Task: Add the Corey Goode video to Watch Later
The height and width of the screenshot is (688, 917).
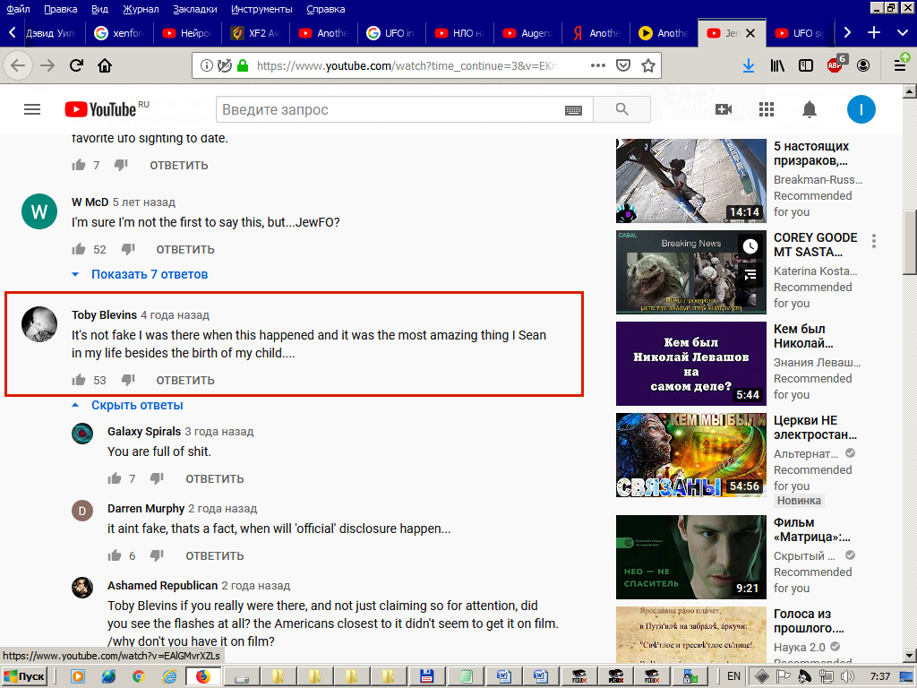Action: [x=750, y=246]
